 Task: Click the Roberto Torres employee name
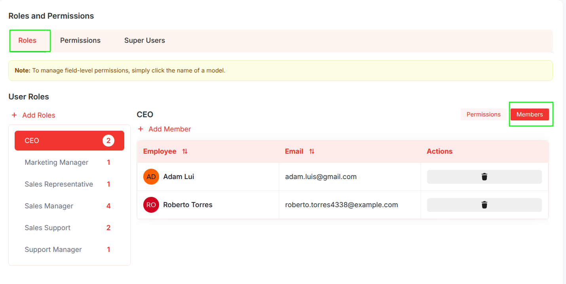(188, 205)
